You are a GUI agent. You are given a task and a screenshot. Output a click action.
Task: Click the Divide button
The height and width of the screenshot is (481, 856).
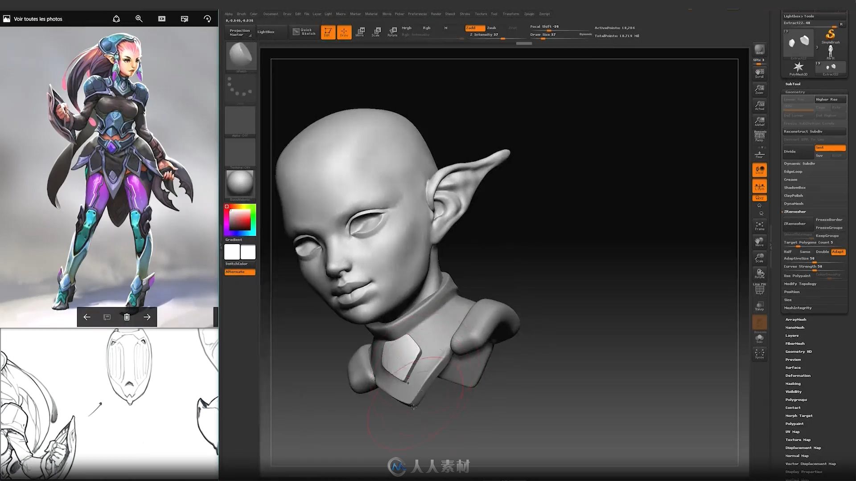[x=798, y=151]
